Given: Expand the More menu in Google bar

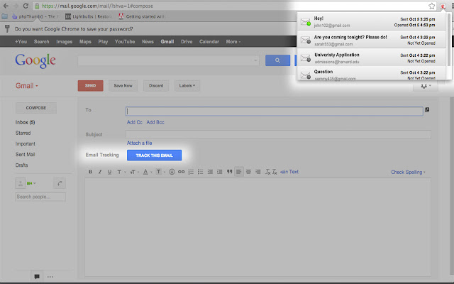Looking at the screenshot, I should pyautogui.click(x=233, y=42).
